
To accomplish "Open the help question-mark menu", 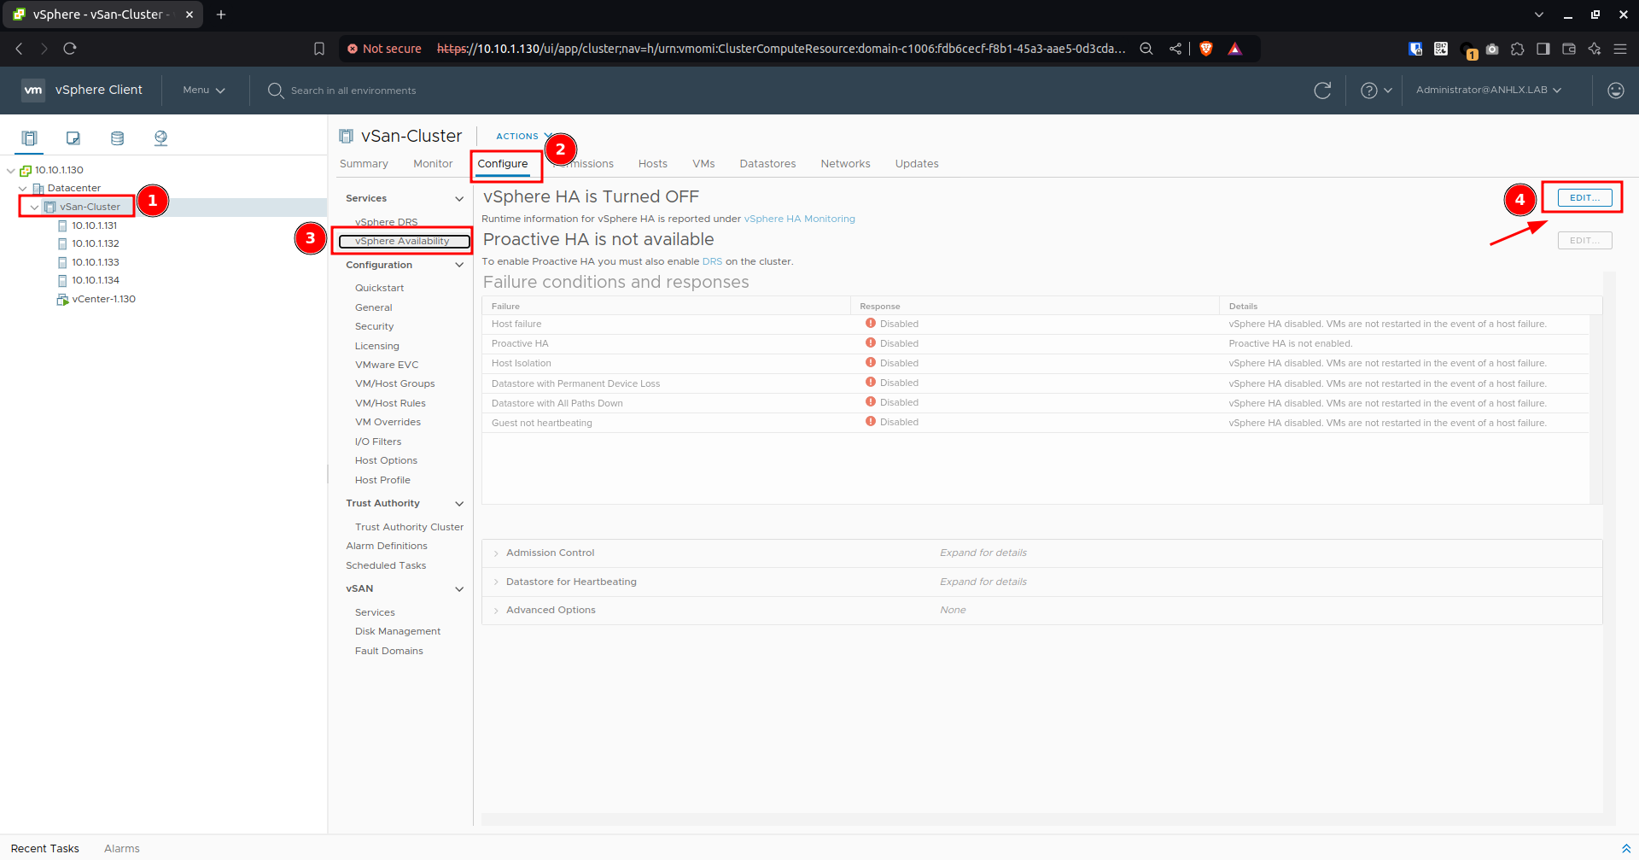I will coord(1375,91).
